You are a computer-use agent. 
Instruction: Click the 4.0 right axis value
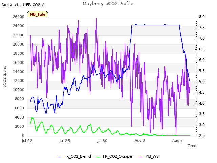pyautogui.click(x=202, y=103)
